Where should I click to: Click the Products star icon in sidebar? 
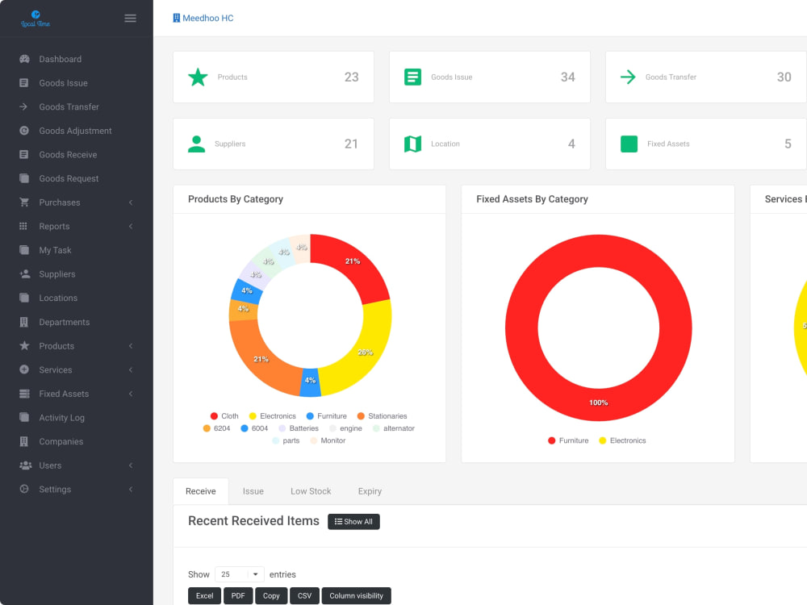(x=24, y=346)
